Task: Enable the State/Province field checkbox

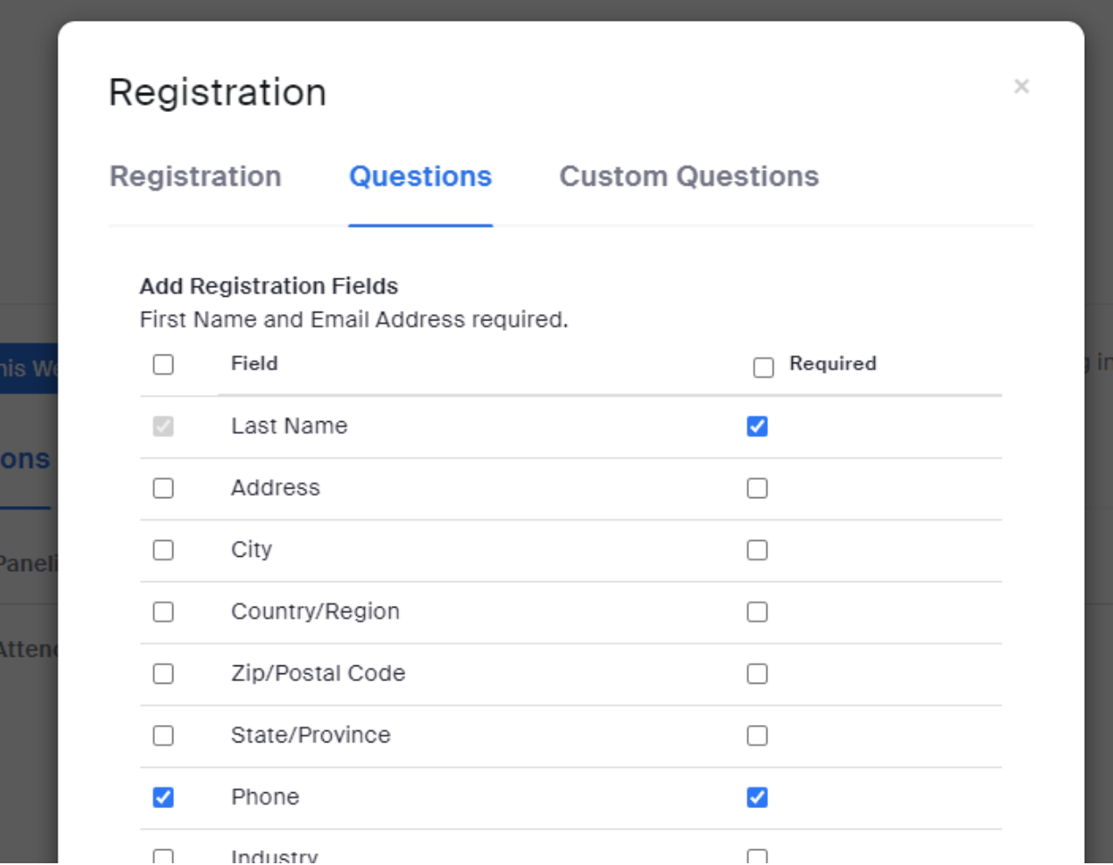Action: pyautogui.click(x=164, y=735)
